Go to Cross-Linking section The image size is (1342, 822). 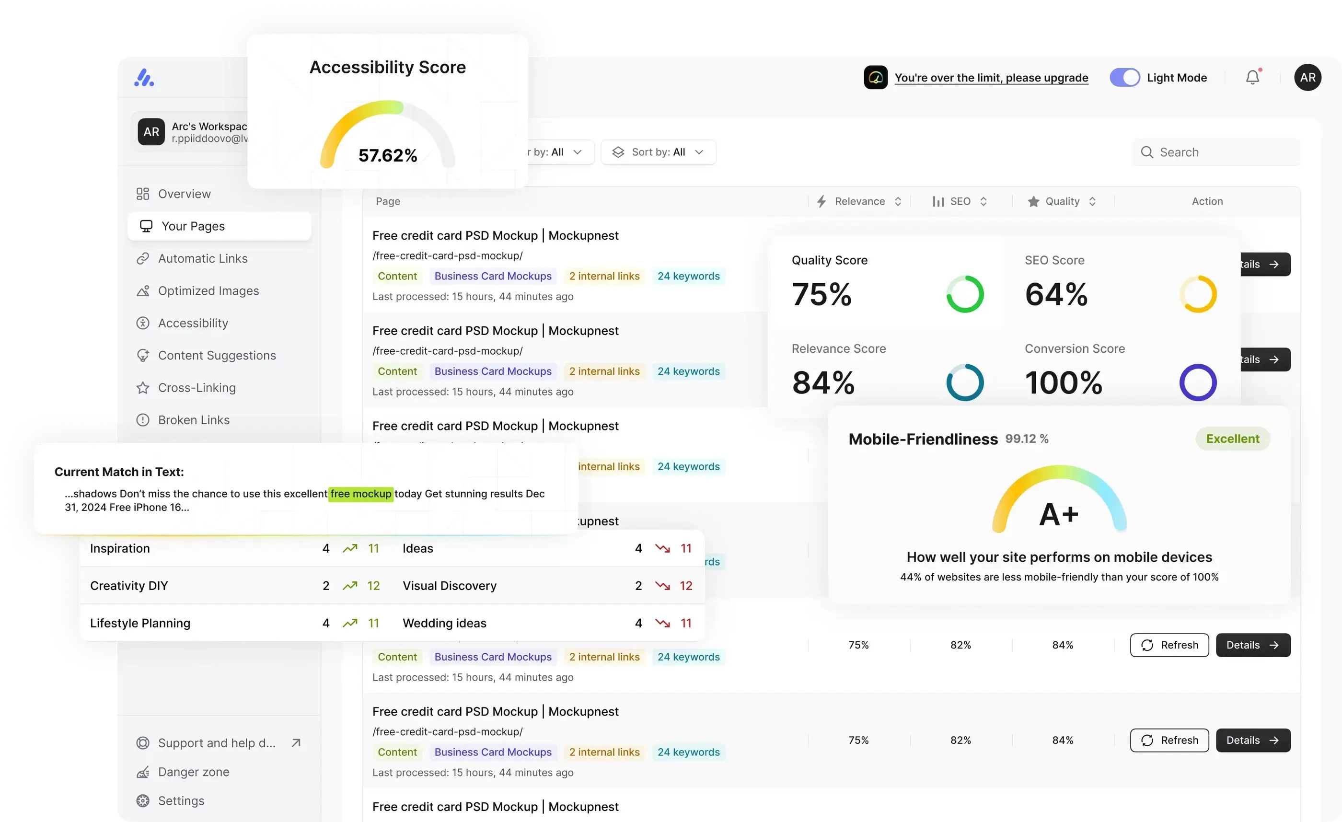197,388
